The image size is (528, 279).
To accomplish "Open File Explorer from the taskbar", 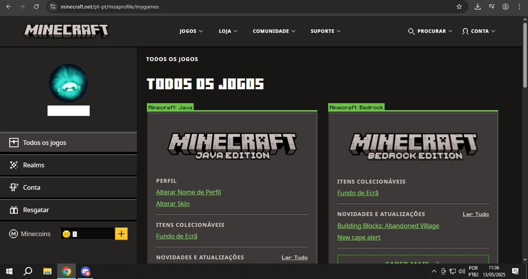I will [47, 271].
